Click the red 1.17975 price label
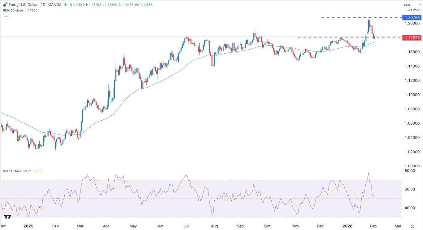Screen dimensions: 423x230 tap(412, 38)
